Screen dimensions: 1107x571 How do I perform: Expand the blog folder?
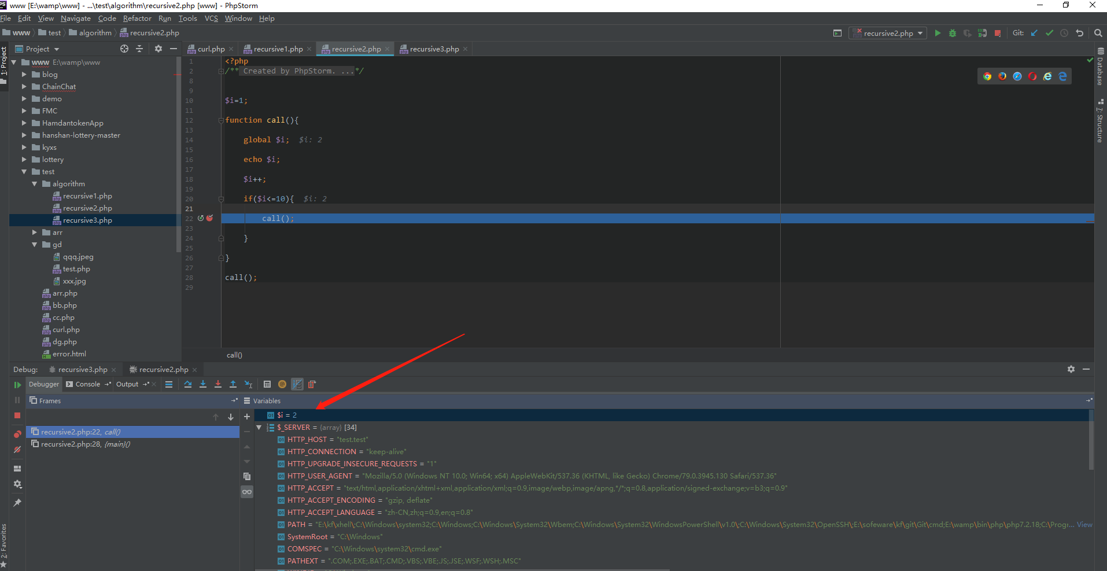coord(24,75)
